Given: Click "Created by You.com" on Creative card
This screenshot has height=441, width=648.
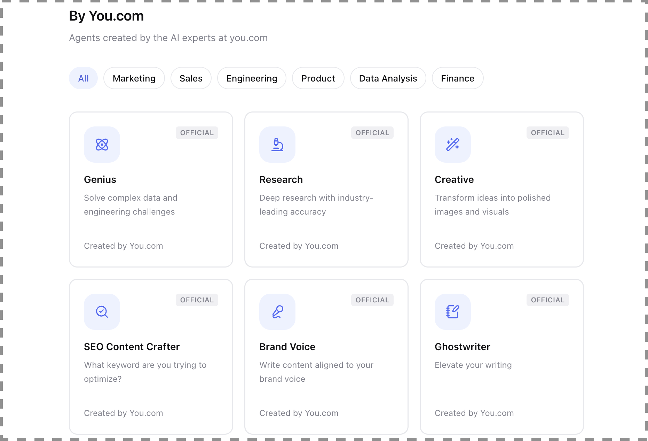Looking at the screenshot, I should coord(474,246).
